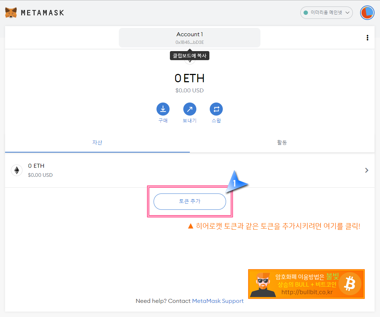Click the MetaMask fox logo

click(x=11, y=13)
